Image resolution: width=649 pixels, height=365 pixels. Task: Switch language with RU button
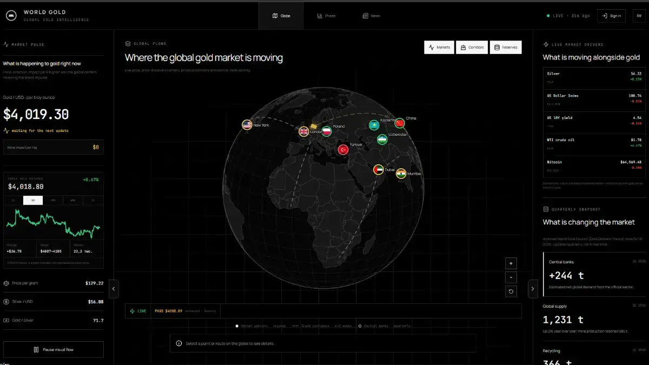coord(639,16)
